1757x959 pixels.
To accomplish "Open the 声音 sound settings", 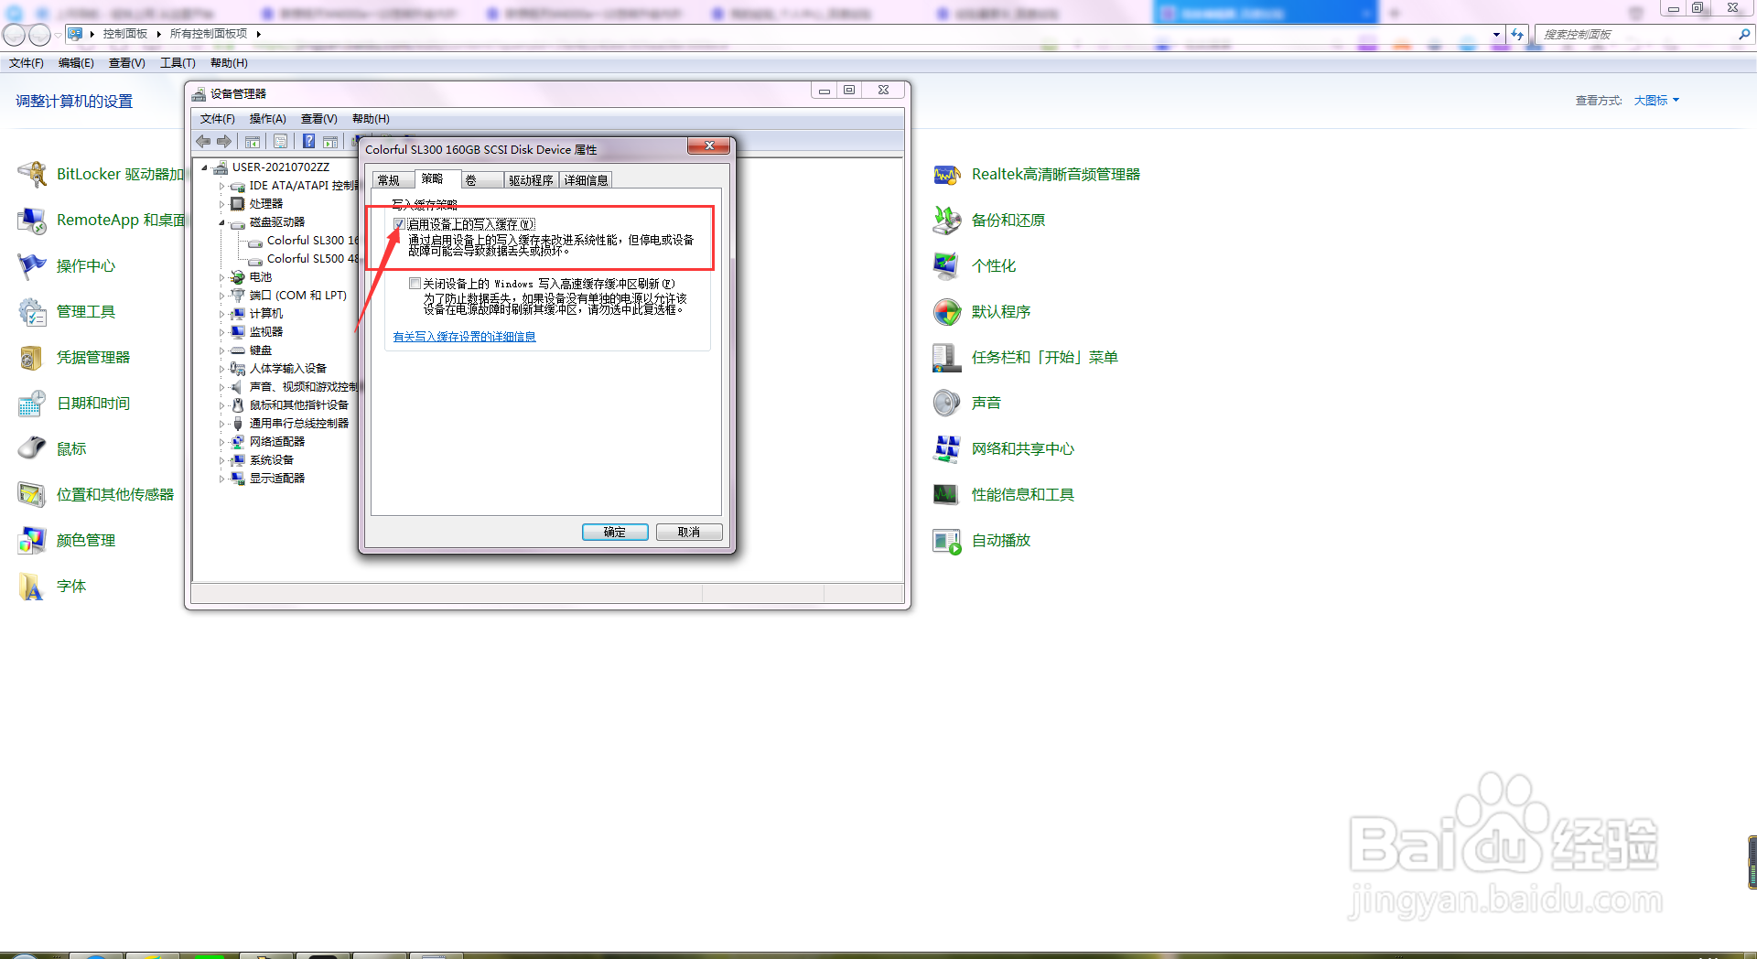I will pos(966,403).
